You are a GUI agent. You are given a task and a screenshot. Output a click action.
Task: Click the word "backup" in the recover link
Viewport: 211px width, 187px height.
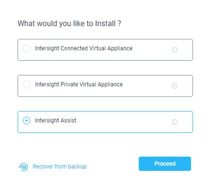coord(78,166)
